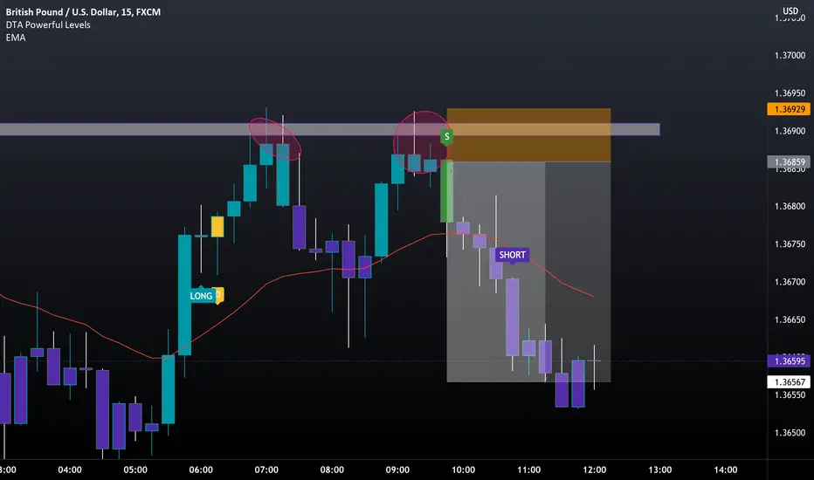Click the SHORT signal label

pyautogui.click(x=512, y=255)
